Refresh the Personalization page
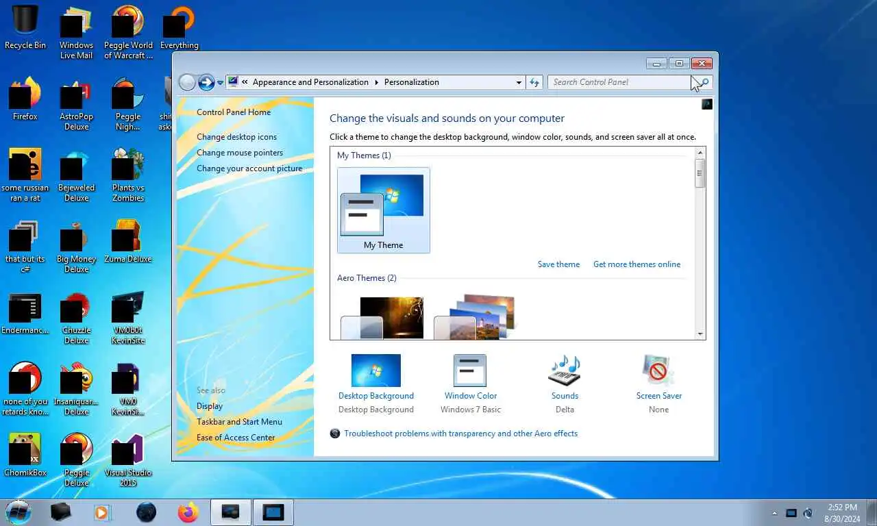 (x=534, y=82)
